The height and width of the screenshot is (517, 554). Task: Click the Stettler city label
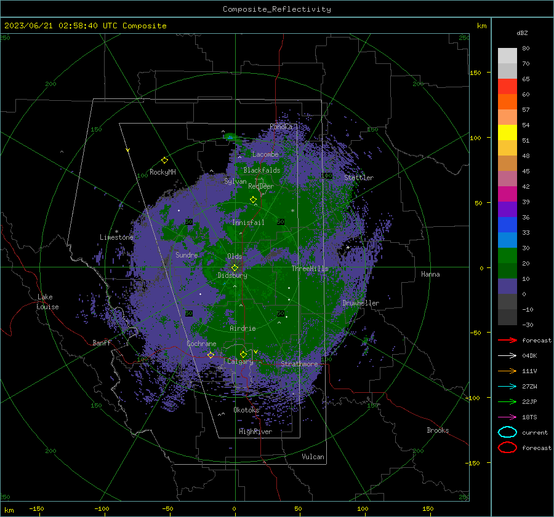coord(359,178)
